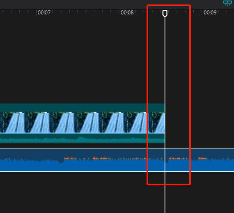
Task: Click the right end edge of the video clip
Action: coord(164,123)
